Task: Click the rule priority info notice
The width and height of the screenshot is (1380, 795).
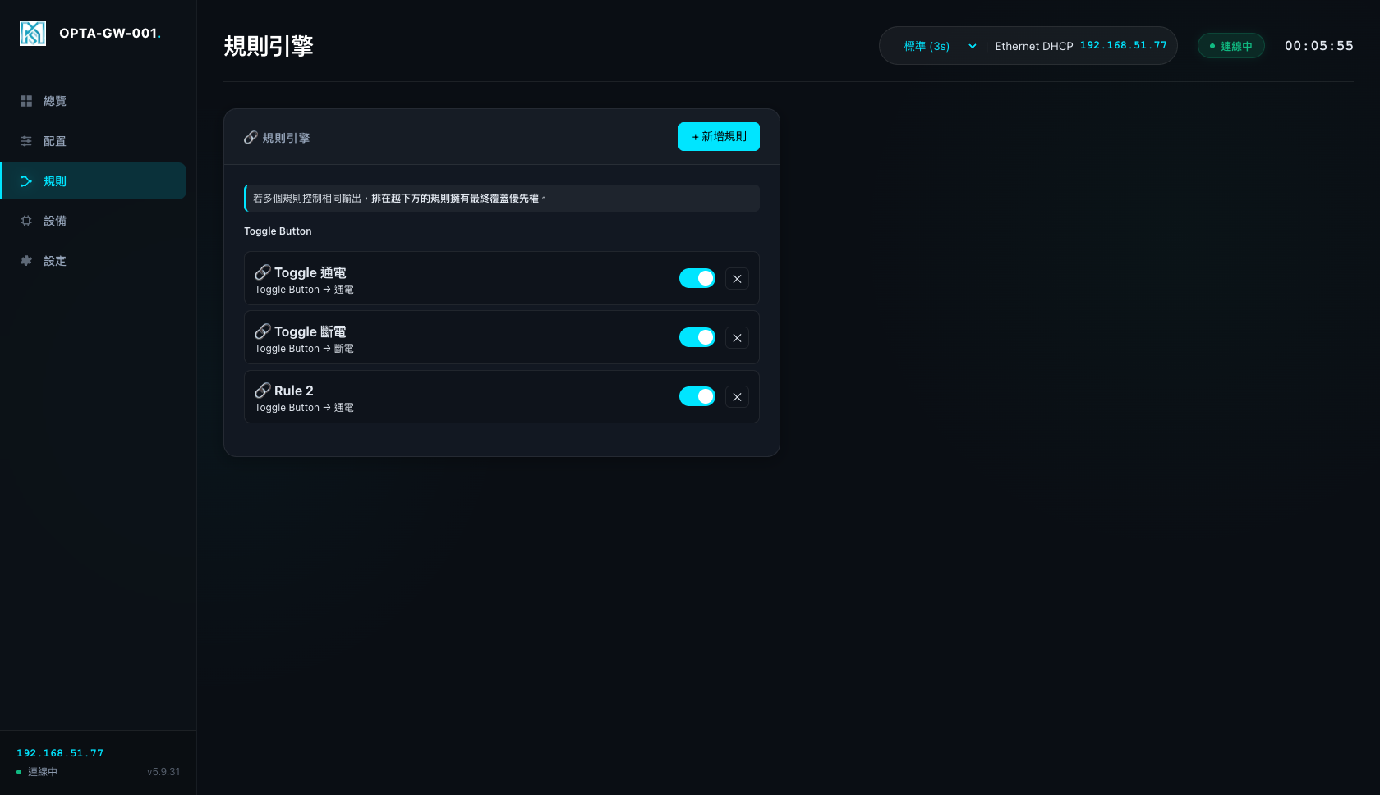Action: click(502, 199)
